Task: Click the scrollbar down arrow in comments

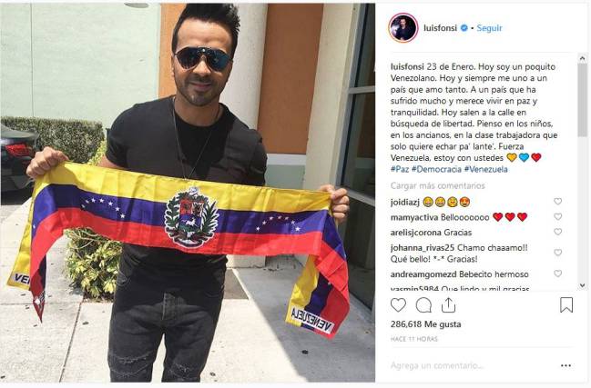Action: (582, 285)
